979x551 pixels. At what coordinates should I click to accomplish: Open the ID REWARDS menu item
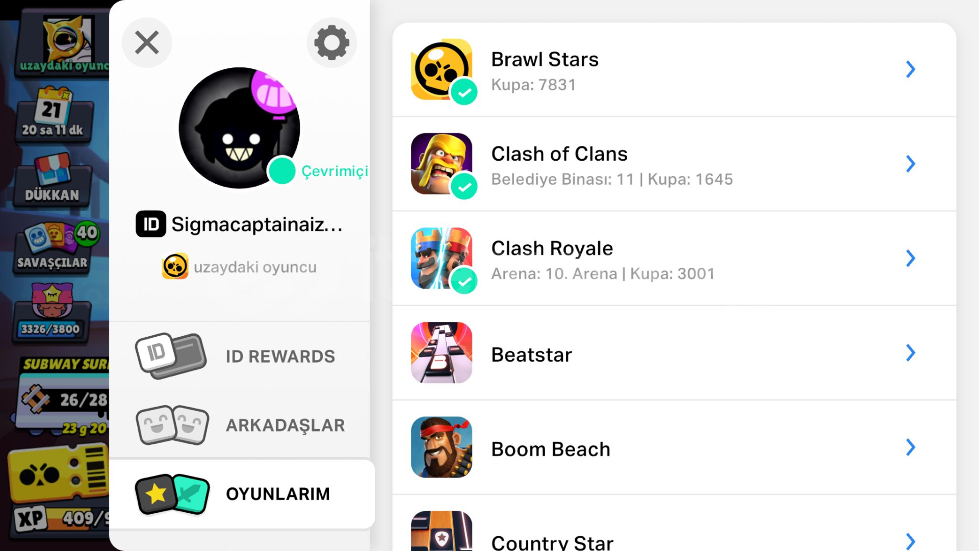click(240, 356)
